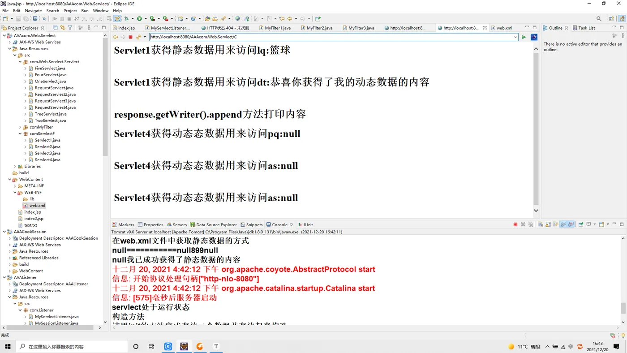Viewport: 627px width, 353px height.
Task: Expand the comMyFilter package
Action: coord(20,127)
